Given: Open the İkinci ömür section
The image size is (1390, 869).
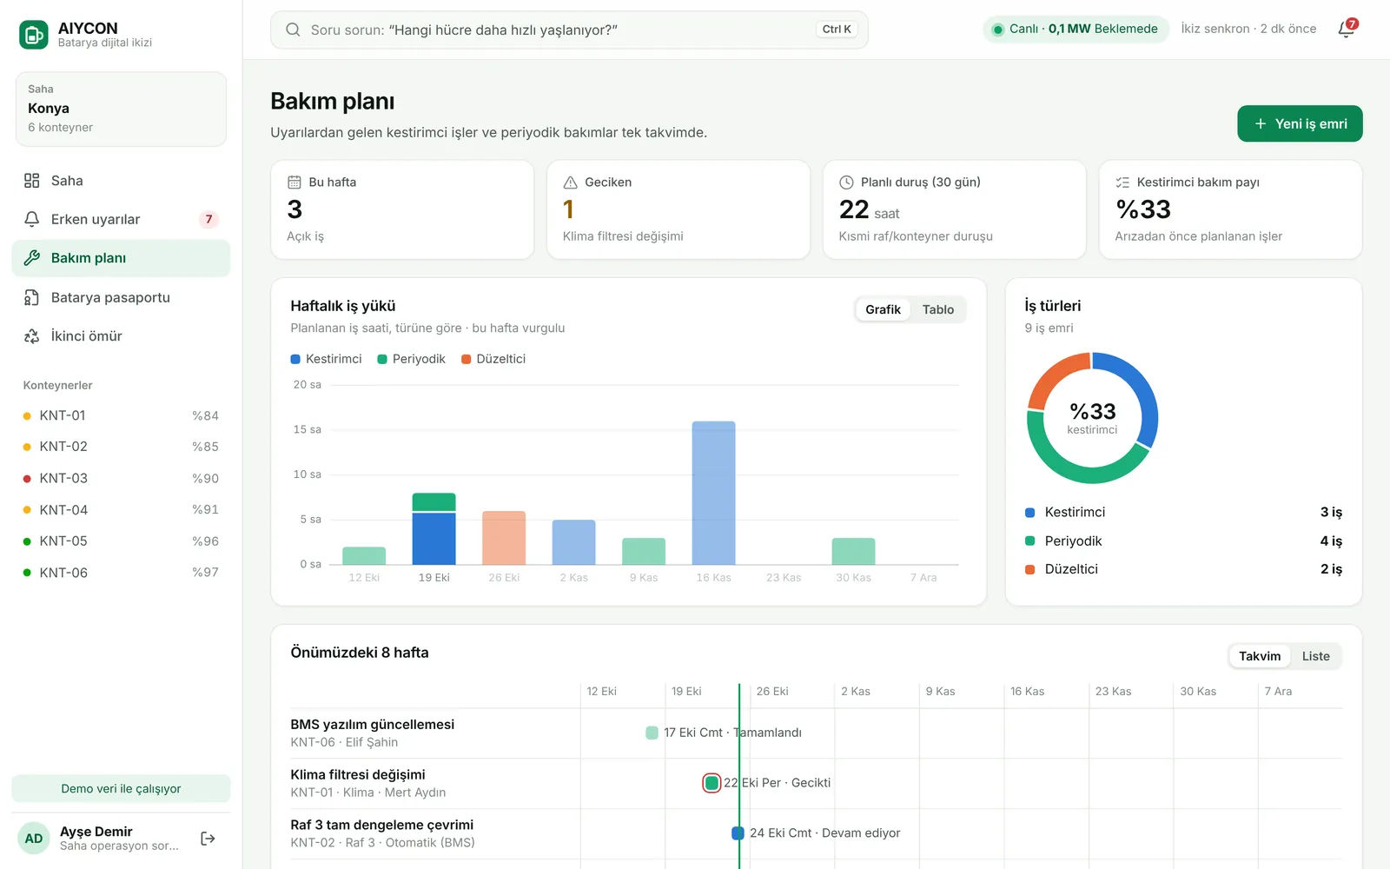Looking at the screenshot, I should [121, 336].
